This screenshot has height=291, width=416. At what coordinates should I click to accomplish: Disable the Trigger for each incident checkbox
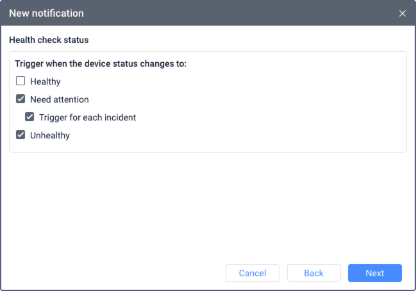point(29,117)
